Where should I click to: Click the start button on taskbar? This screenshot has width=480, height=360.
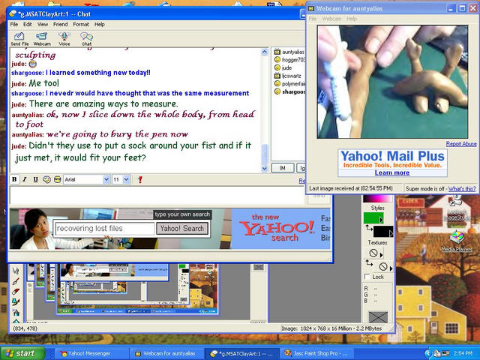pos(22,353)
